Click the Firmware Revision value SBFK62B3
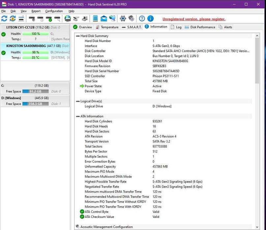This screenshot has height=230, width=266. tap(159, 66)
